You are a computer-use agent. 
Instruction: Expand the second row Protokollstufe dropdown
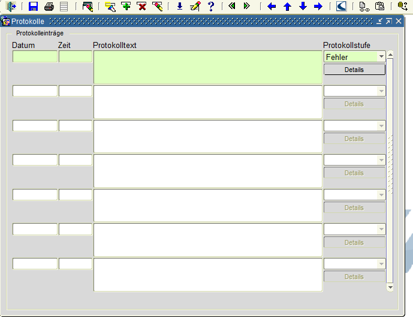tap(381, 91)
